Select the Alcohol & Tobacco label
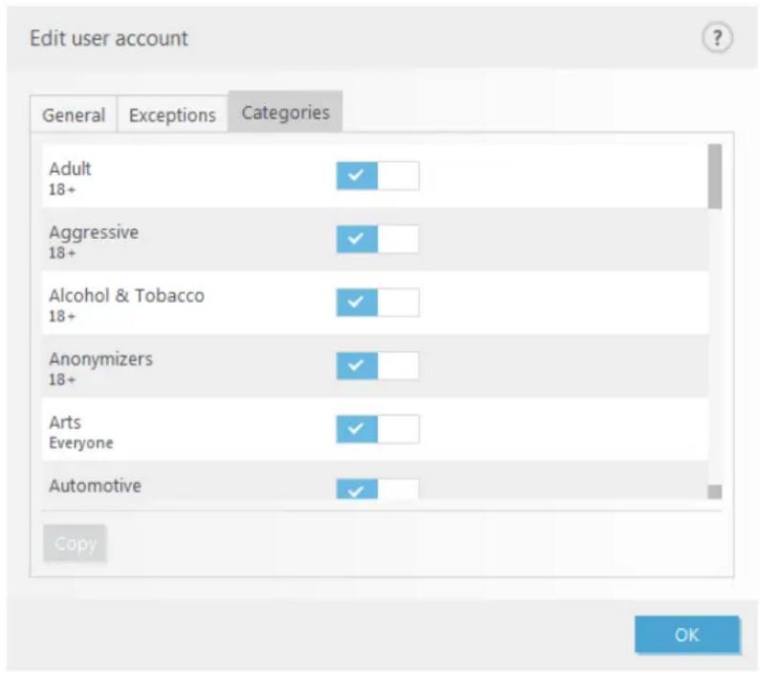Screen dimensions: 760x673 coord(126,295)
